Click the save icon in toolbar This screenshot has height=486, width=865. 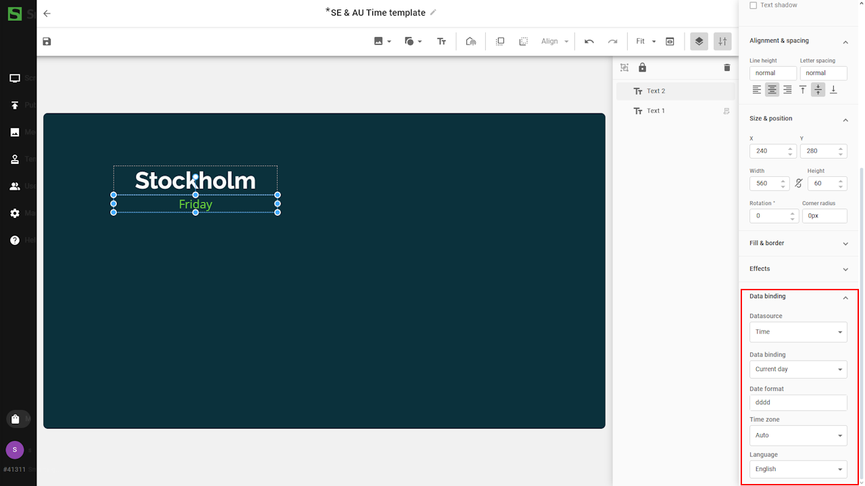pos(47,42)
